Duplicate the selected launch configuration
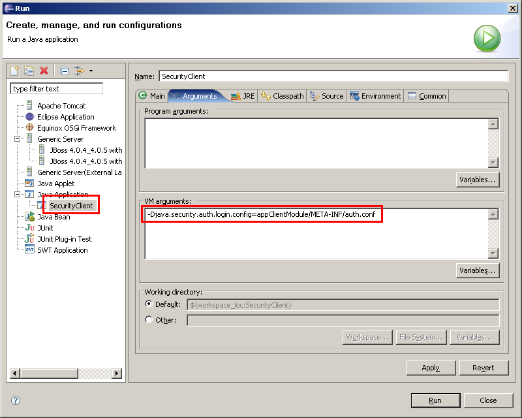The width and height of the screenshot is (522, 418). click(29, 71)
